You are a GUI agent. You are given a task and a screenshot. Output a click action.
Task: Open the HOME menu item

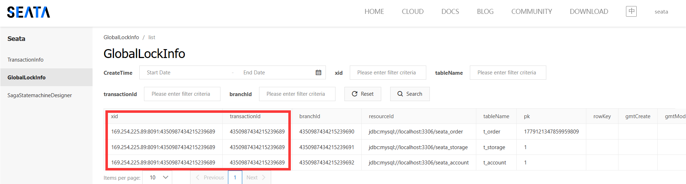pyautogui.click(x=374, y=12)
